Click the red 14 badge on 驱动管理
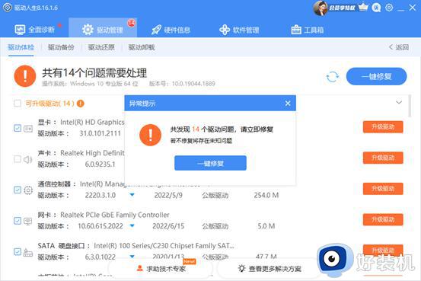 131,23
